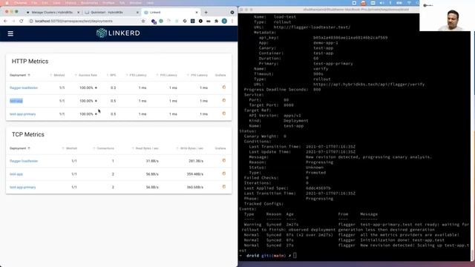Sort TCP Metrics by Meshed column
475x267 pixels.
click(x=70, y=148)
